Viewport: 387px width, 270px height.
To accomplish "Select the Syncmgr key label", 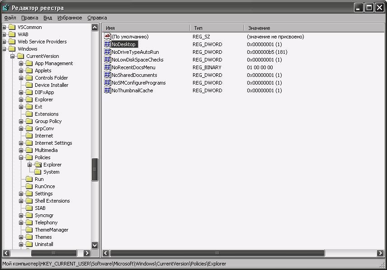I will click(44, 215).
